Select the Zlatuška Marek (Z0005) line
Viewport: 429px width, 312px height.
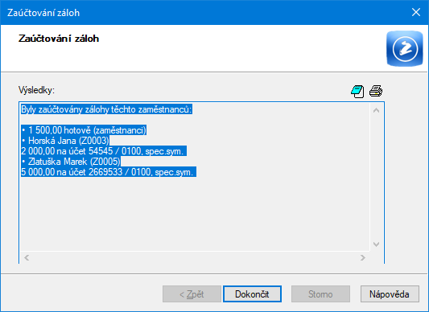coord(71,162)
